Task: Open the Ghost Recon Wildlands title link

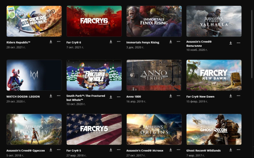Action: coord(204,150)
